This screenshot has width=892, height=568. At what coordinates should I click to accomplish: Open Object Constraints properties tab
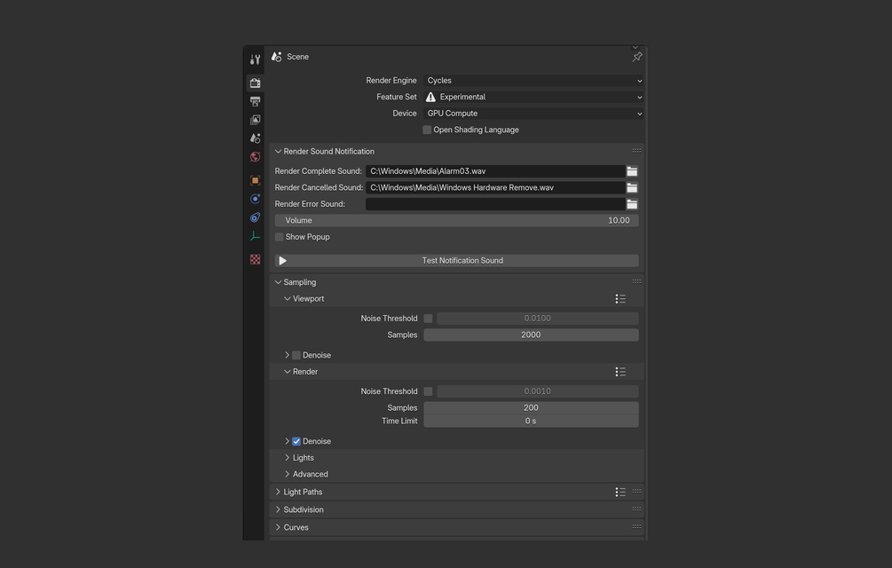pos(256,217)
